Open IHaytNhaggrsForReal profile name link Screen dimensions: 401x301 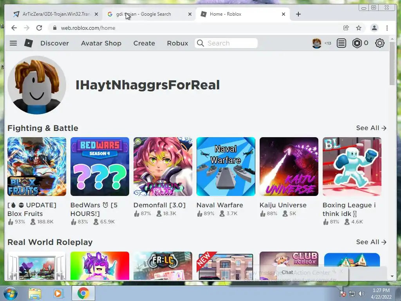coord(148,85)
